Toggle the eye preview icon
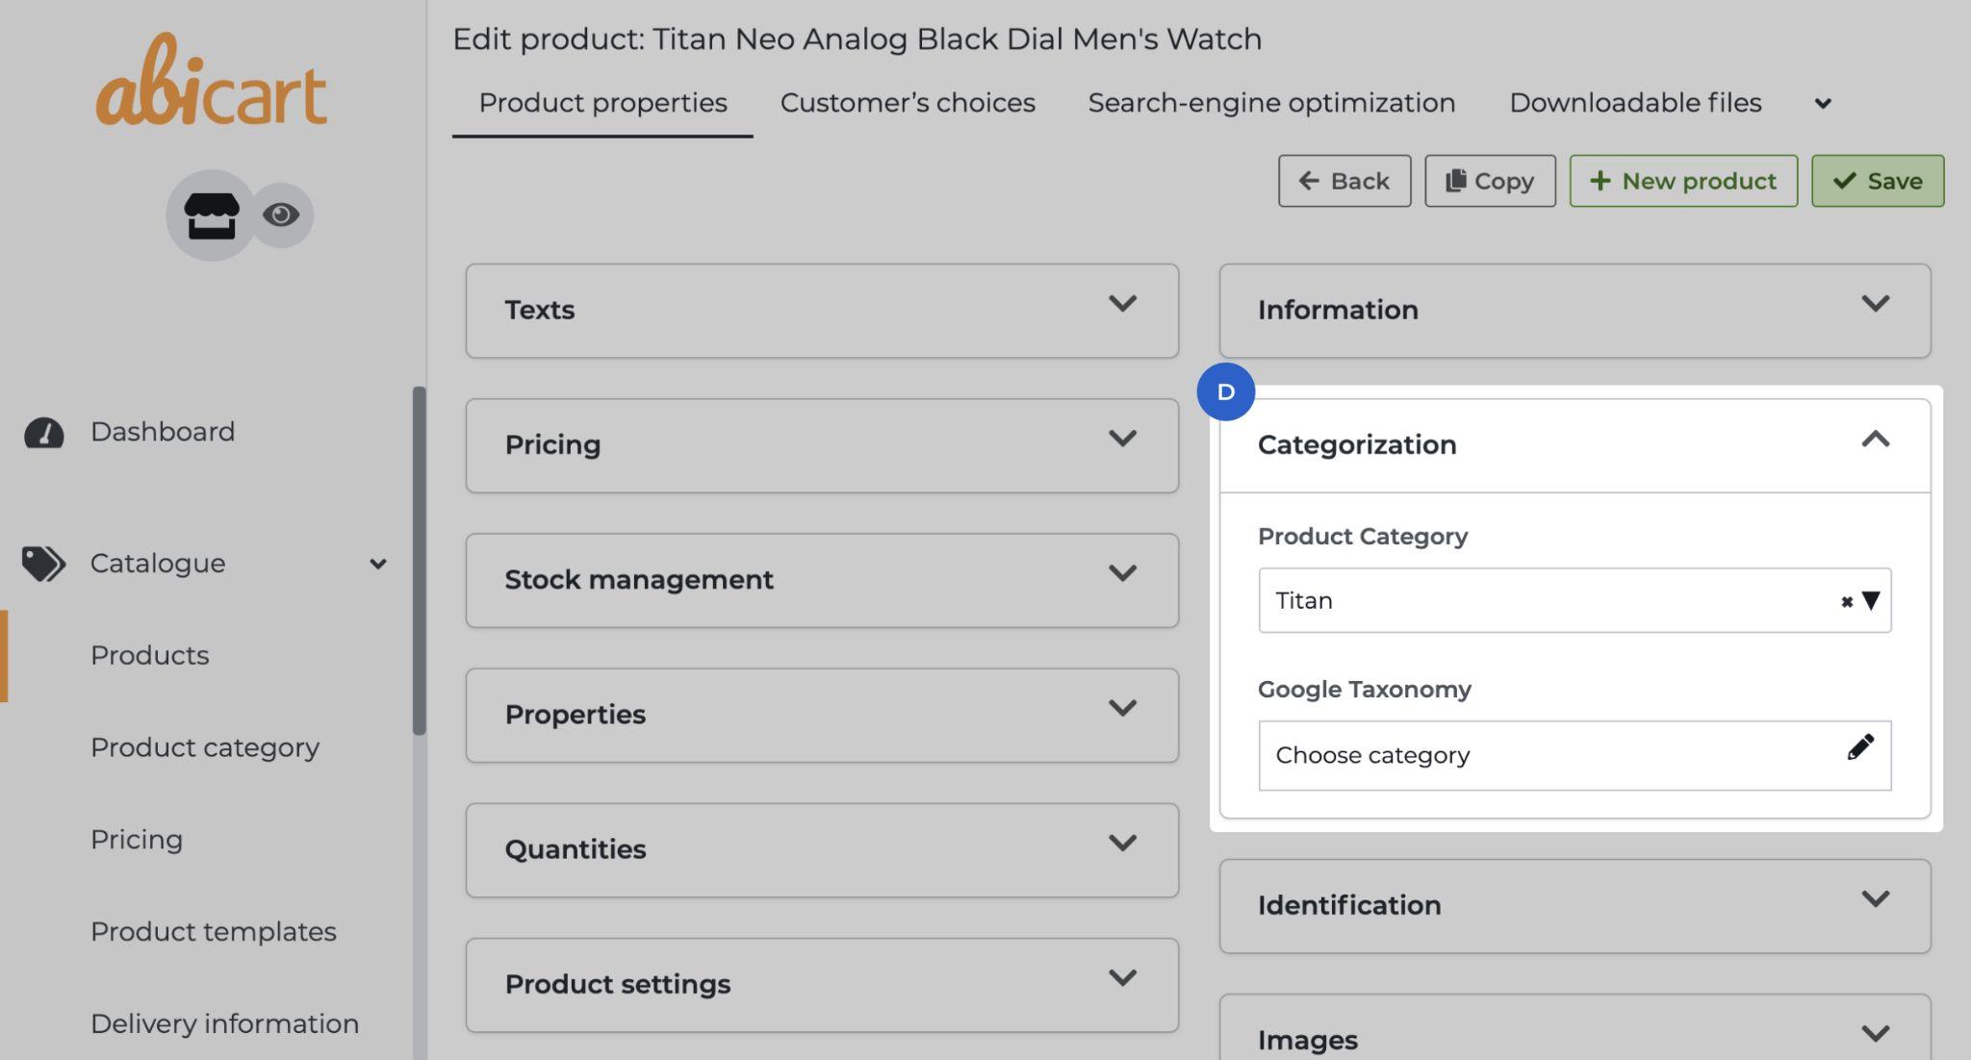Viewport: 1971px width, 1060px height. [281, 215]
